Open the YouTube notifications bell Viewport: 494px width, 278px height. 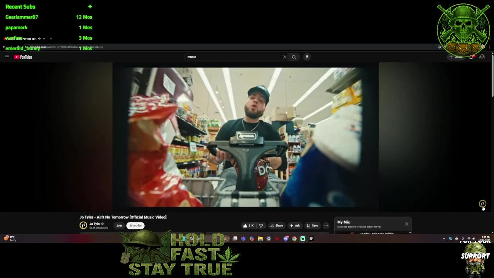472,57
